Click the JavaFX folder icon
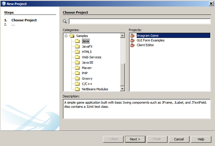This screenshot has width=215, height=146. click(77, 46)
